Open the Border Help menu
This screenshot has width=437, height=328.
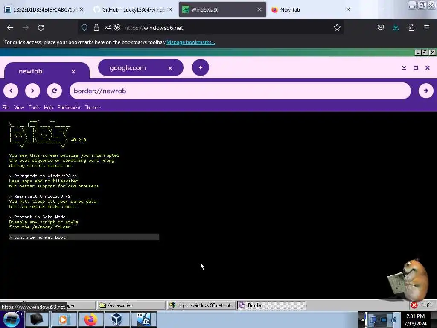[x=49, y=108]
